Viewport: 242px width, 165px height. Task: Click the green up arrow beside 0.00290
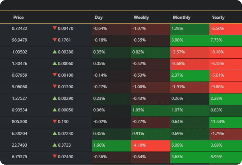click(54, 98)
